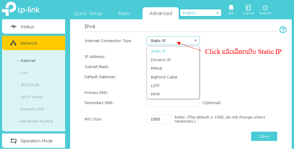Open the help question mark icon
The image size is (294, 149).
(x=283, y=30)
